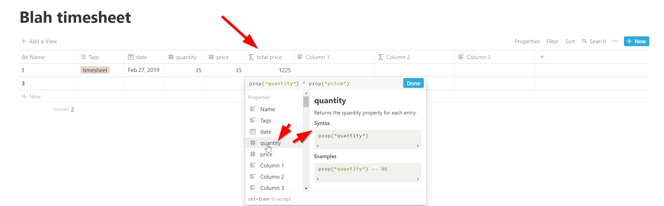Select quantity in the Properties list
The width and height of the screenshot is (664, 206).
[x=270, y=143]
